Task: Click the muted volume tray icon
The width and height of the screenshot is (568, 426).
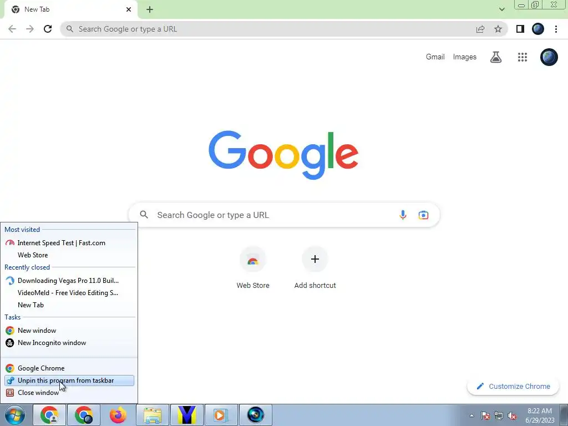Action: click(x=512, y=415)
